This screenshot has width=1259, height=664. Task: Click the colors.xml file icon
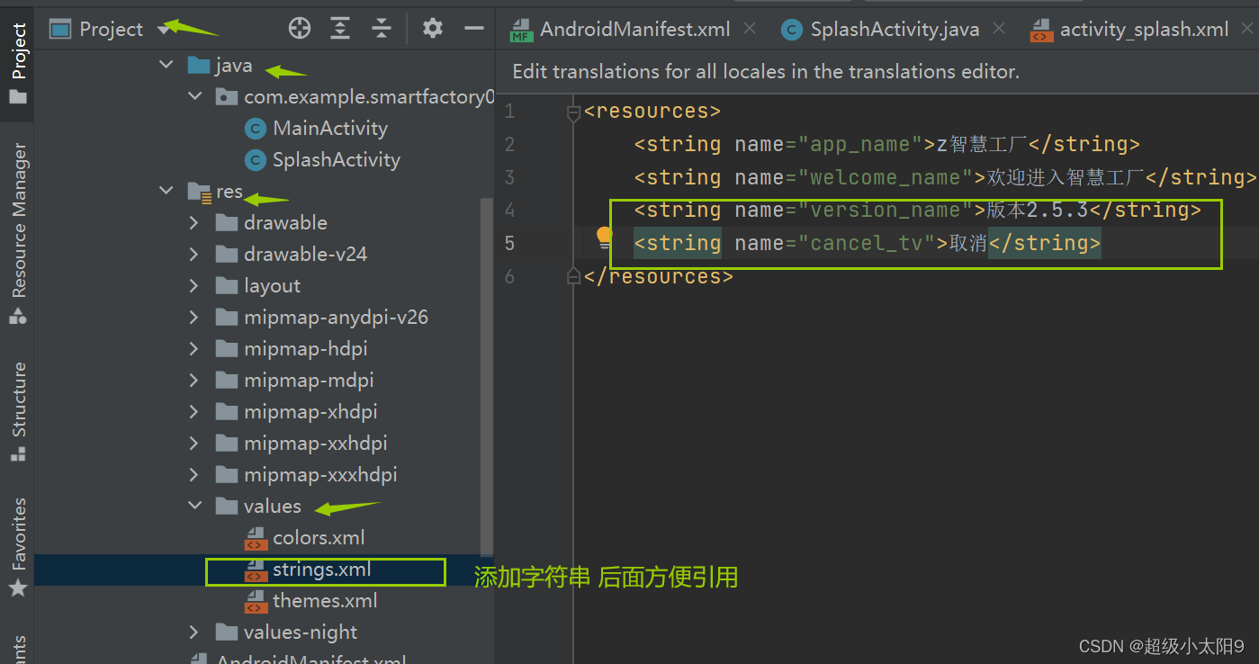(x=256, y=538)
